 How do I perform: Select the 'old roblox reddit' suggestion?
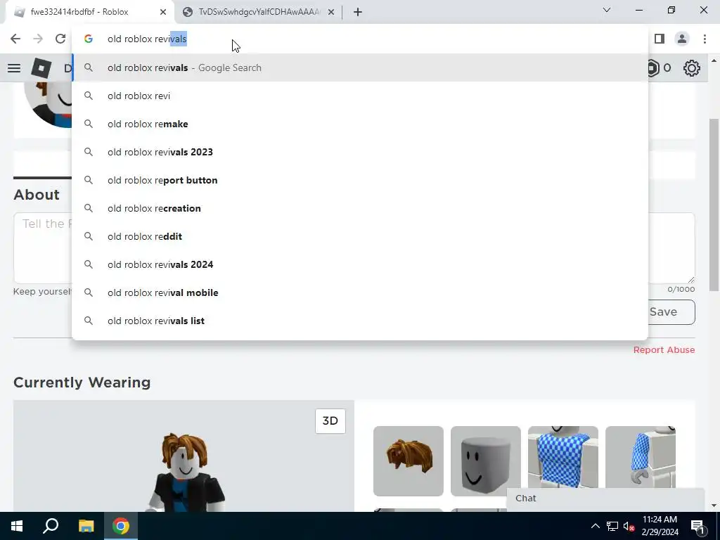coord(360,236)
